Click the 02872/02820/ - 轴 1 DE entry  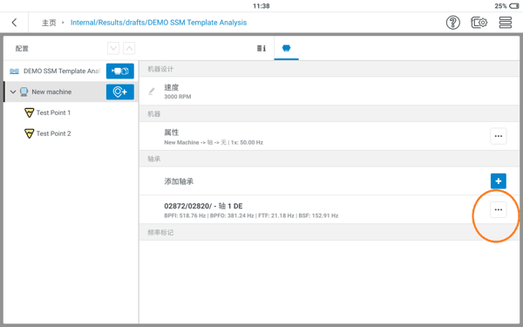coord(203,206)
